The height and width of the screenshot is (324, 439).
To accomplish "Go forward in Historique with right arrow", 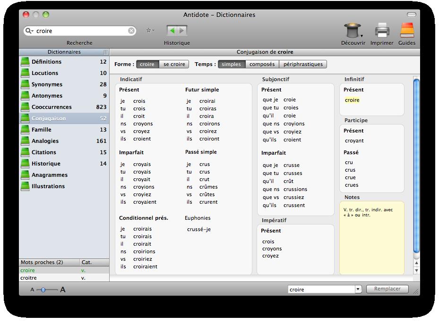I will 182,31.
